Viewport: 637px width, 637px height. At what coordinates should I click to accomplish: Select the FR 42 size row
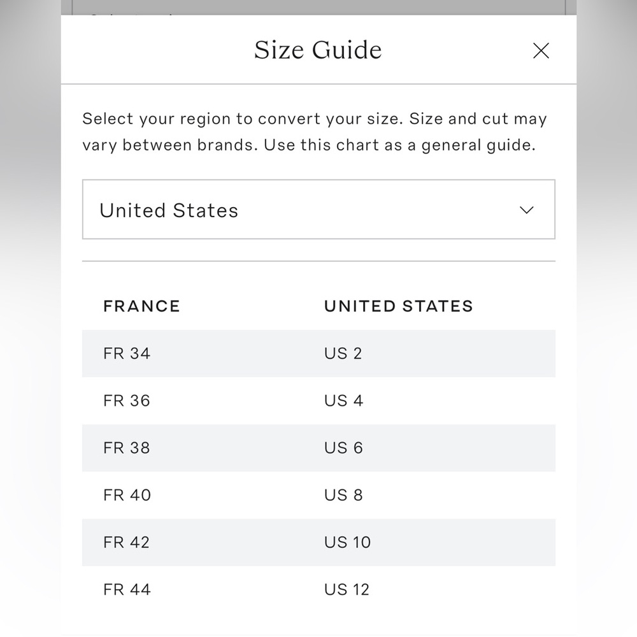click(x=127, y=542)
